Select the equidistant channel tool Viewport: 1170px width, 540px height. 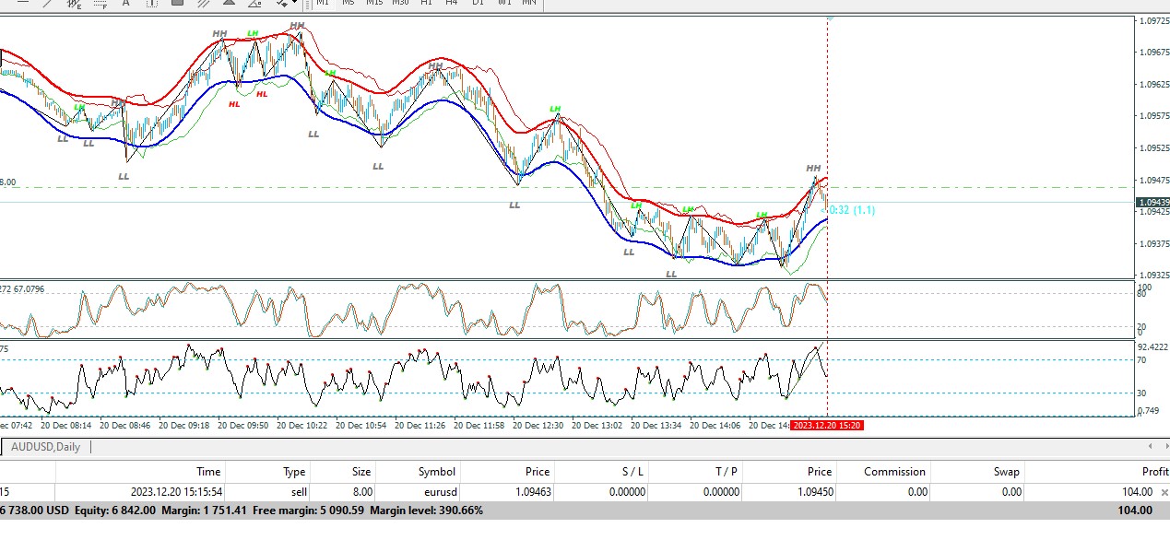[x=75, y=3]
